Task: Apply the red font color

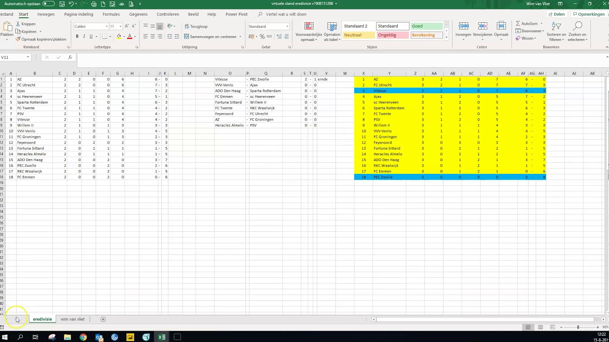Action: (x=129, y=37)
